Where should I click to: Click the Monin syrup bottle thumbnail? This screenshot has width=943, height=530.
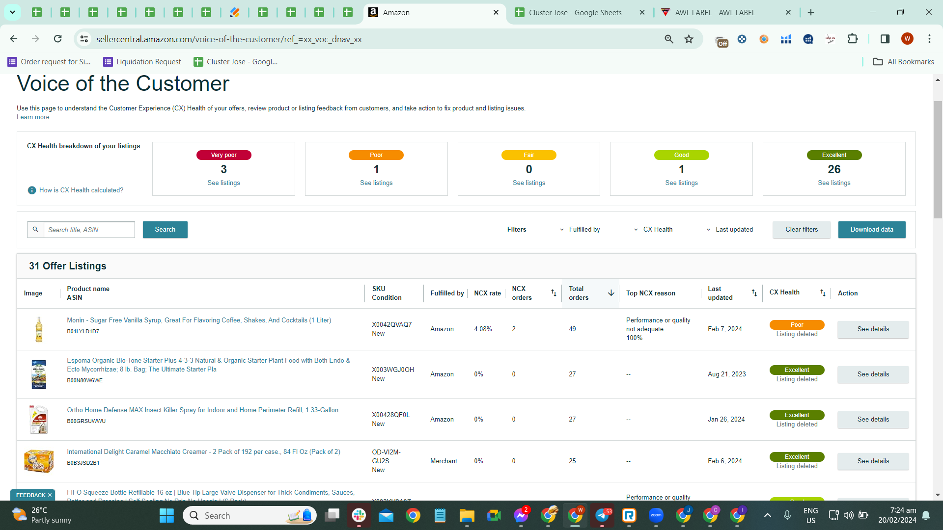(39, 329)
